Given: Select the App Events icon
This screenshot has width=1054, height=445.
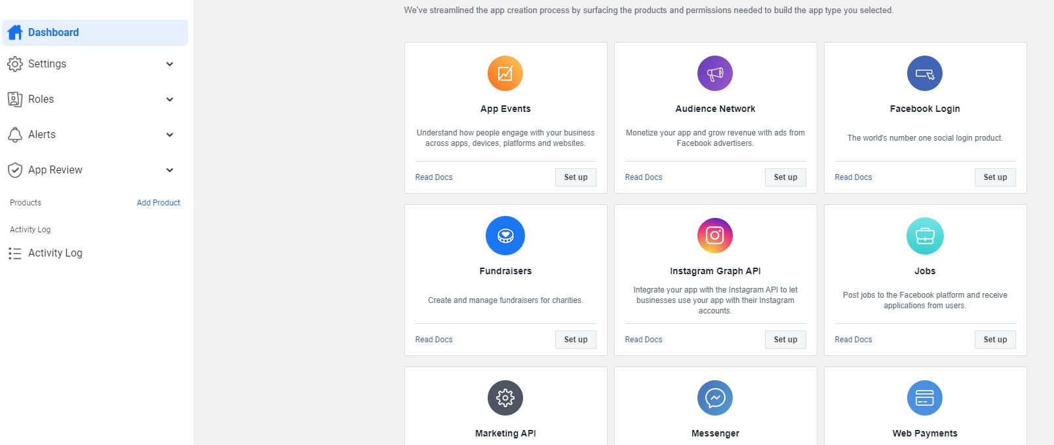Looking at the screenshot, I should pyautogui.click(x=505, y=73).
